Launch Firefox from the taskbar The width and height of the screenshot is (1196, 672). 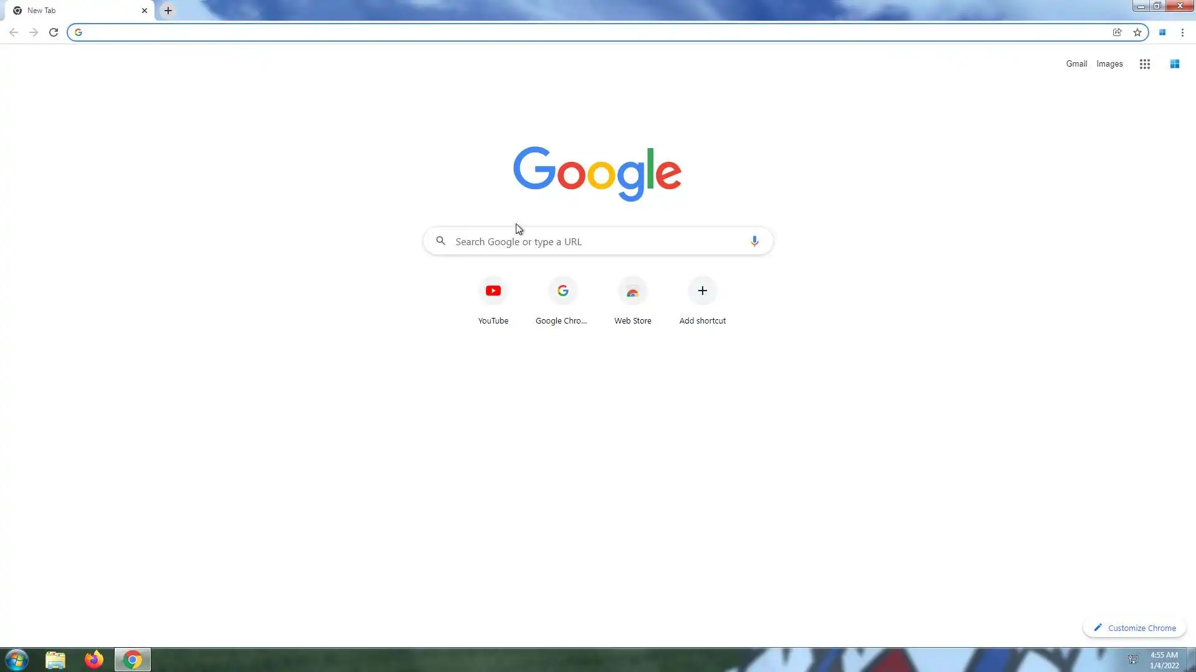[94, 660]
